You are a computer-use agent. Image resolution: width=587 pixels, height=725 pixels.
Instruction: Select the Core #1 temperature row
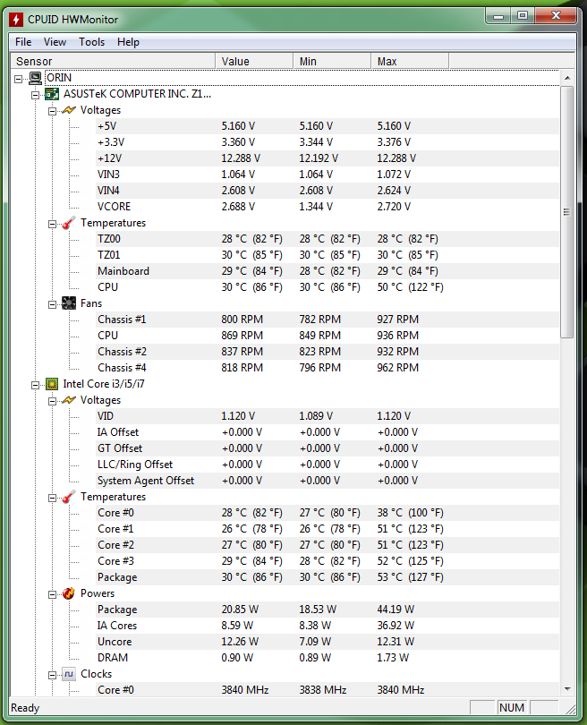pyautogui.click(x=328, y=529)
